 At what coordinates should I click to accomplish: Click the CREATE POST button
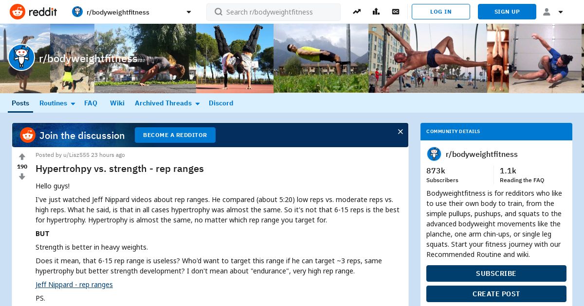tap(496, 294)
